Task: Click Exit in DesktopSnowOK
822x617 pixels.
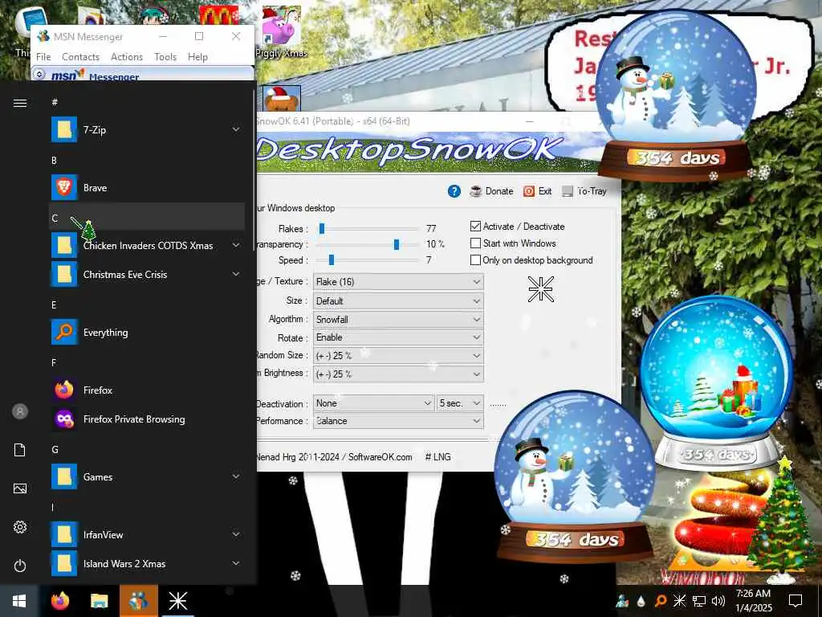Action: pyautogui.click(x=538, y=191)
